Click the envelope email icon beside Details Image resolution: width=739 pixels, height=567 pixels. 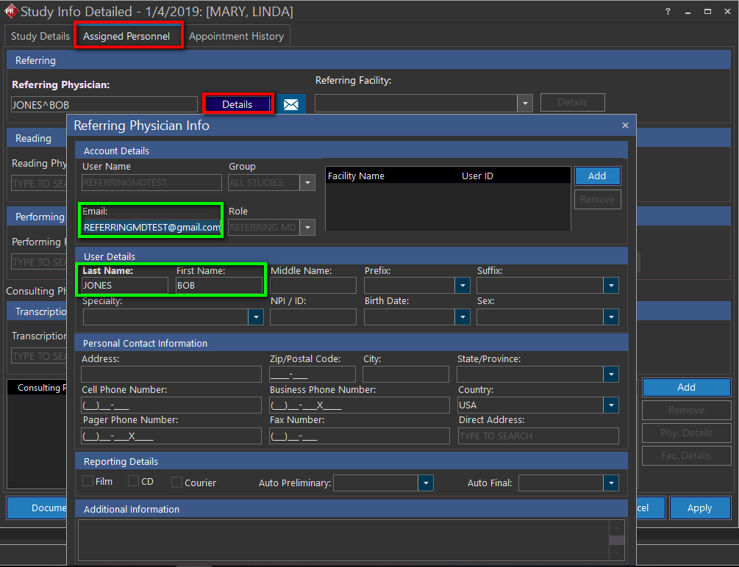290,104
